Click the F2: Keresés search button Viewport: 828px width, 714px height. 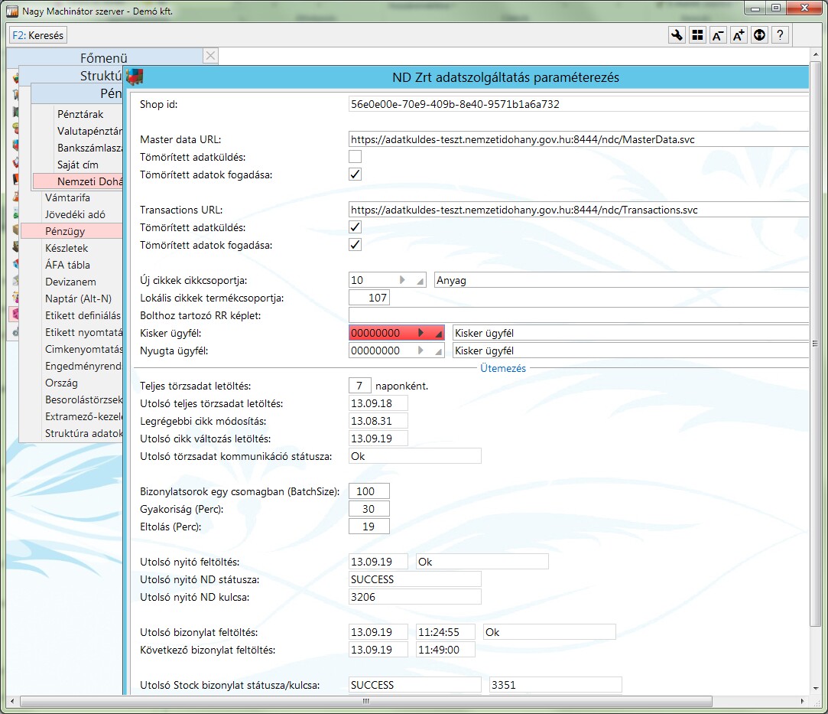[38, 35]
